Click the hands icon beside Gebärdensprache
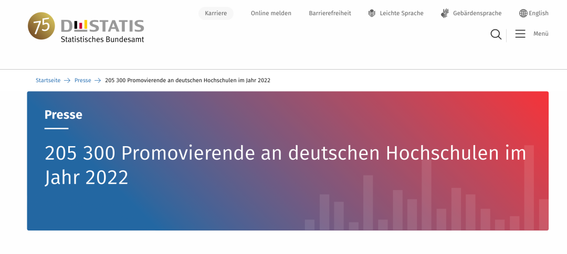The image size is (567, 254). 445,13
